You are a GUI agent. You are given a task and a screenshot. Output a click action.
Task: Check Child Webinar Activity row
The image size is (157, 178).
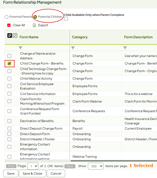(9, 79)
